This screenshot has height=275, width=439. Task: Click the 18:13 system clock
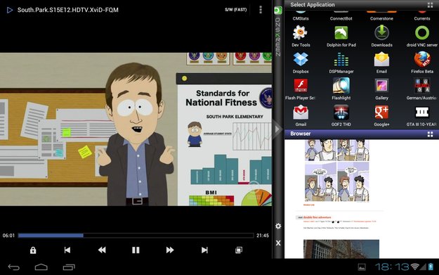point(392,267)
